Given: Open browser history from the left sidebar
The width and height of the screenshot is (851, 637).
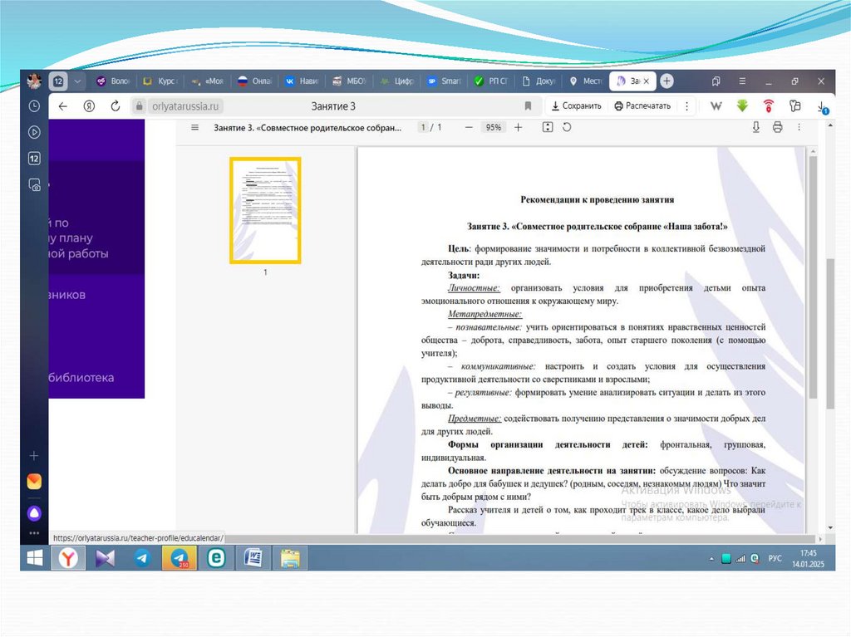Looking at the screenshot, I should [x=34, y=106].
